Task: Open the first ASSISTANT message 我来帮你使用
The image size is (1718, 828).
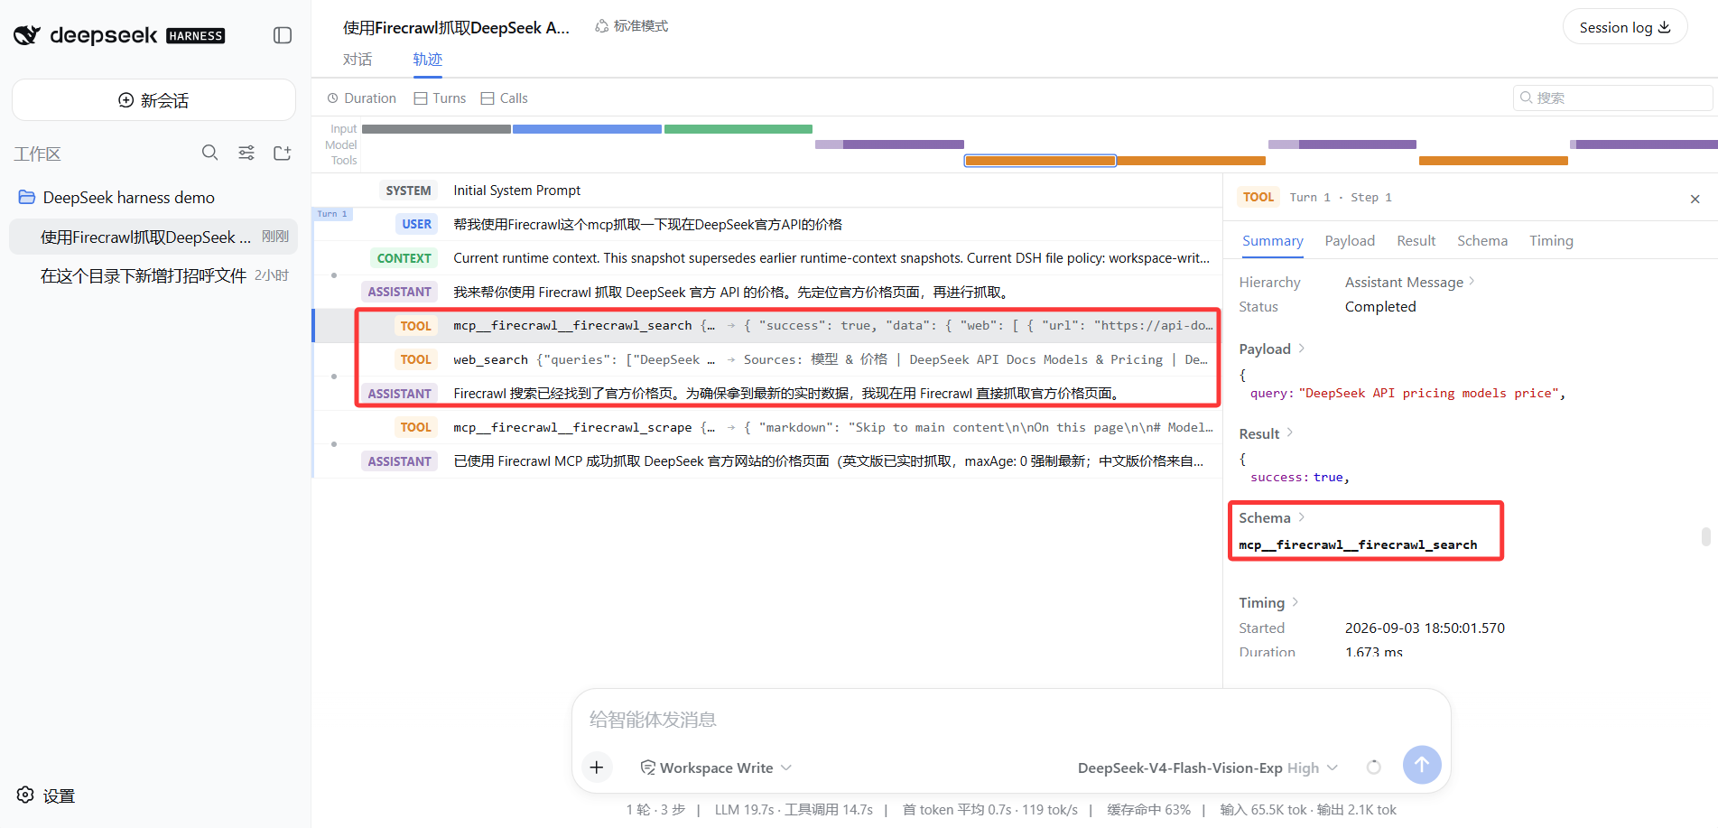Action: pos(767,292)
